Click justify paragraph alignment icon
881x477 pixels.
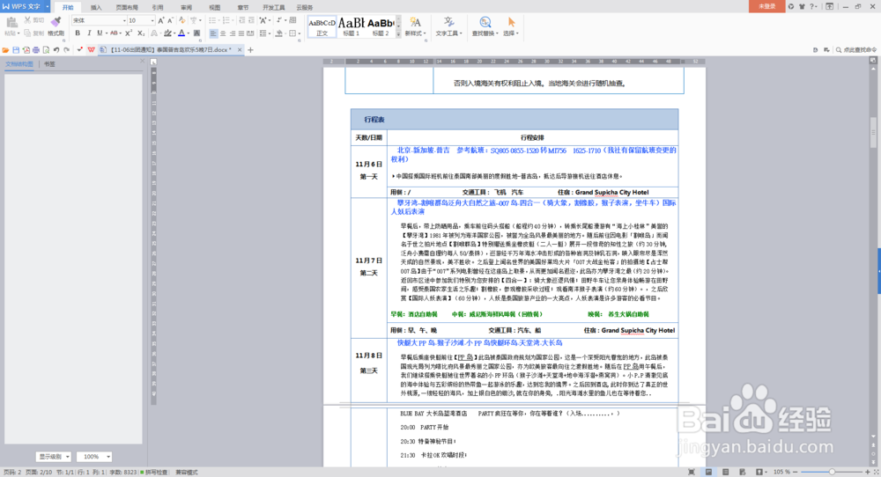click(x=241, y=33)
